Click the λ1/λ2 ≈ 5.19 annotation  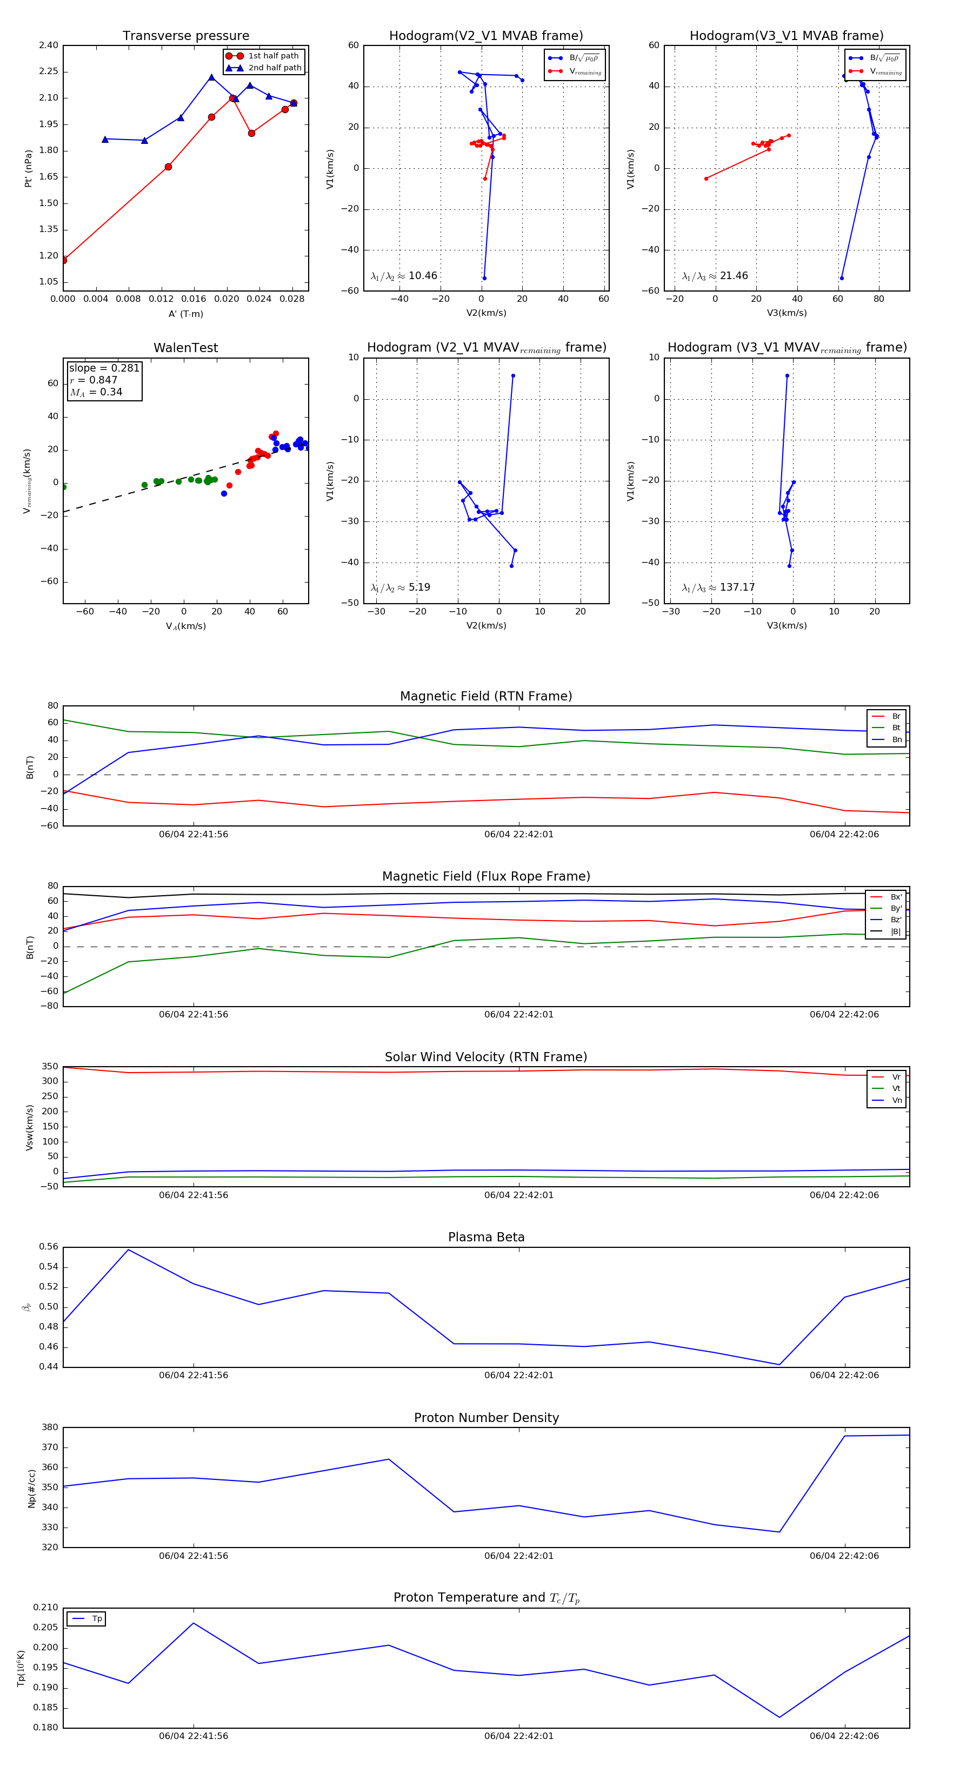(x=400, y=587)
